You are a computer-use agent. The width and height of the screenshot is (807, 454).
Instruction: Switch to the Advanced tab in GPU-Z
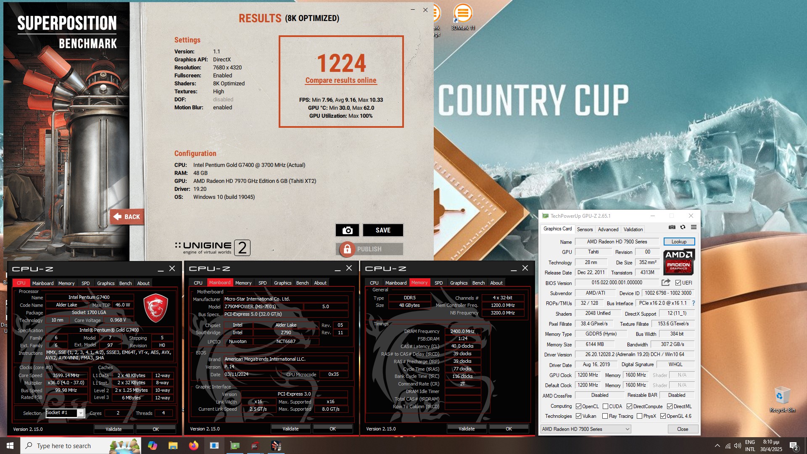608,230
